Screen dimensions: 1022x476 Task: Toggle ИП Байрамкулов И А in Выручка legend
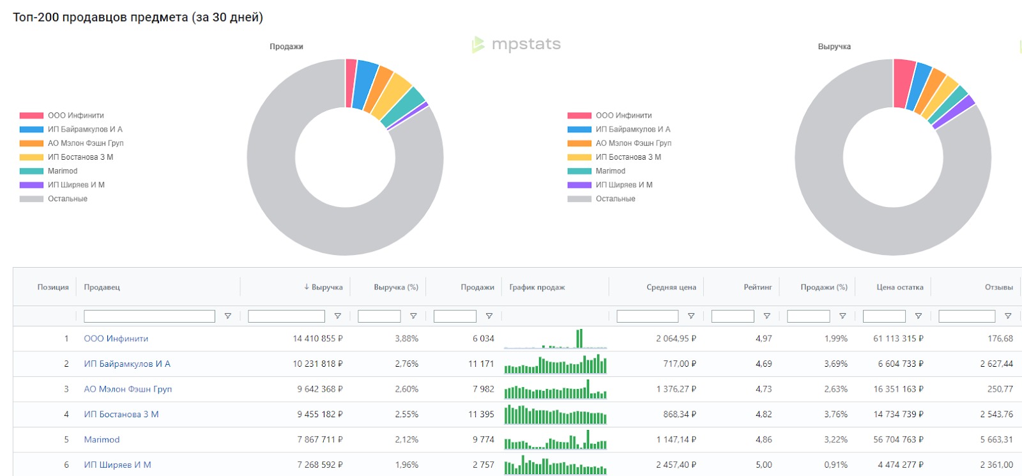[619, 129]
